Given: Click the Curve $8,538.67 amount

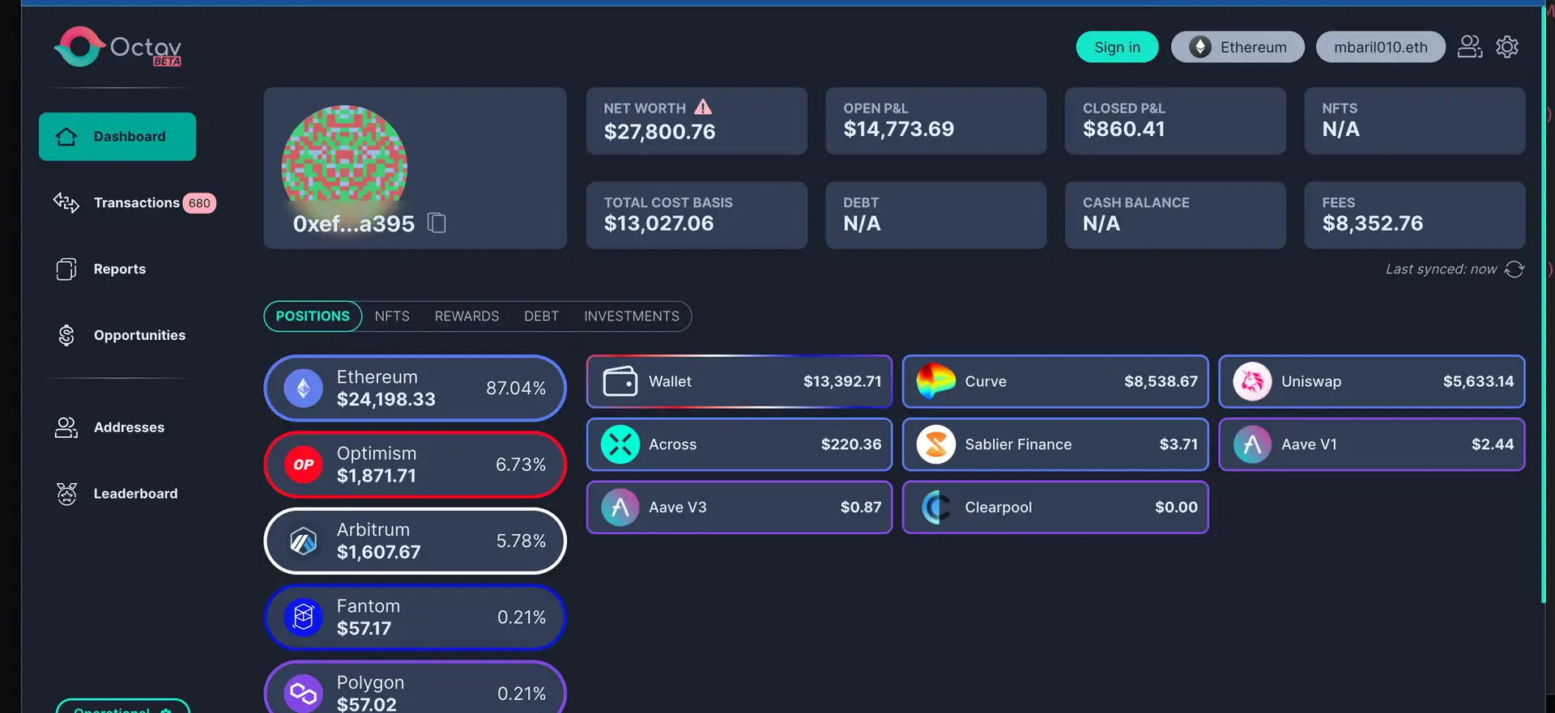Looking at the screenshot, I should click(x=1161, y=381).
